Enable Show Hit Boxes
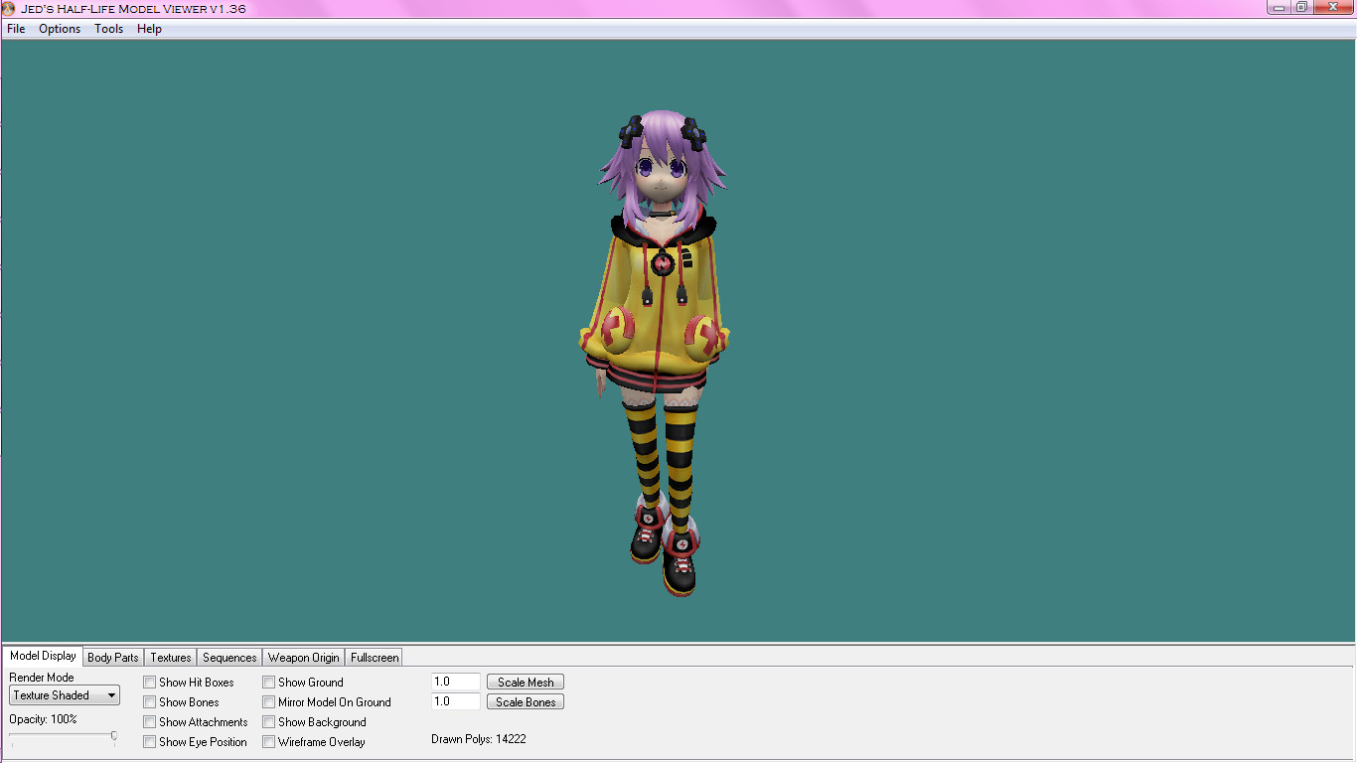The width and height of the screenshot is (1357, 763). pos(150,683)
